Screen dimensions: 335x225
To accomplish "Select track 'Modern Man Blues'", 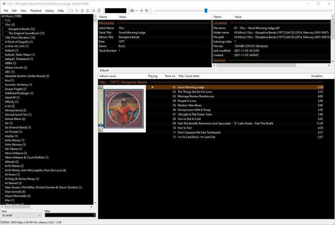I will pyautogui.click(x=189, y=106).
